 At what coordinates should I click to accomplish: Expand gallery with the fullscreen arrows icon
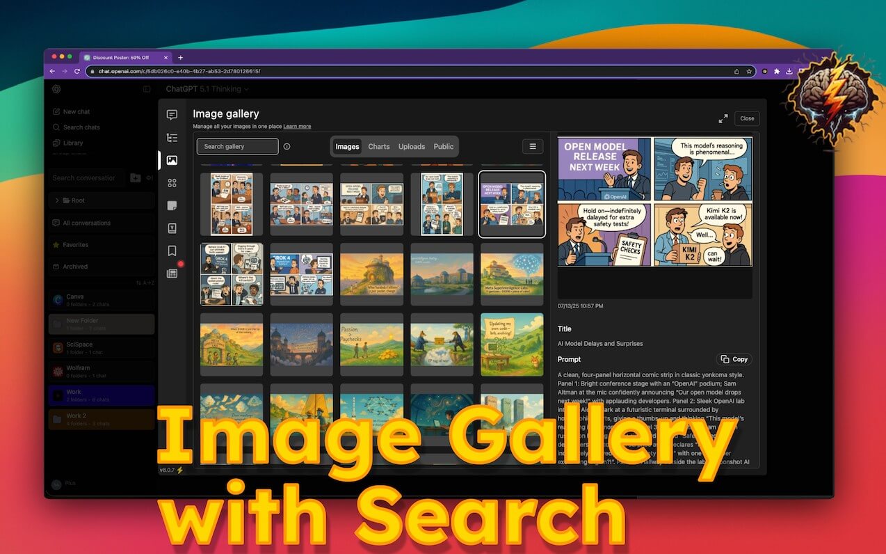tap(723, 118)
